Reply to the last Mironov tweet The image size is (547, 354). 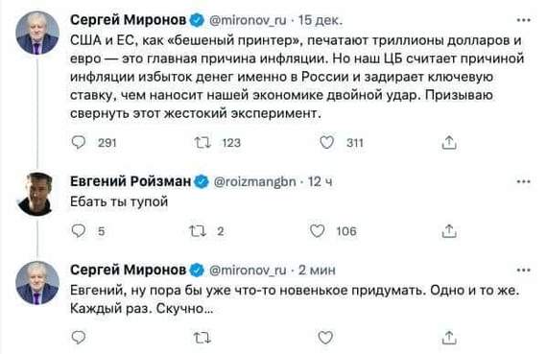79,338
